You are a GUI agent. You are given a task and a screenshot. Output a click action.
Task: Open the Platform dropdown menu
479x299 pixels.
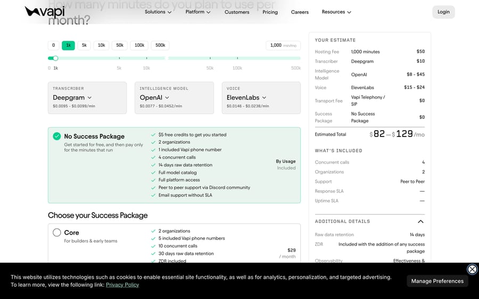click(x=198, y=12)
